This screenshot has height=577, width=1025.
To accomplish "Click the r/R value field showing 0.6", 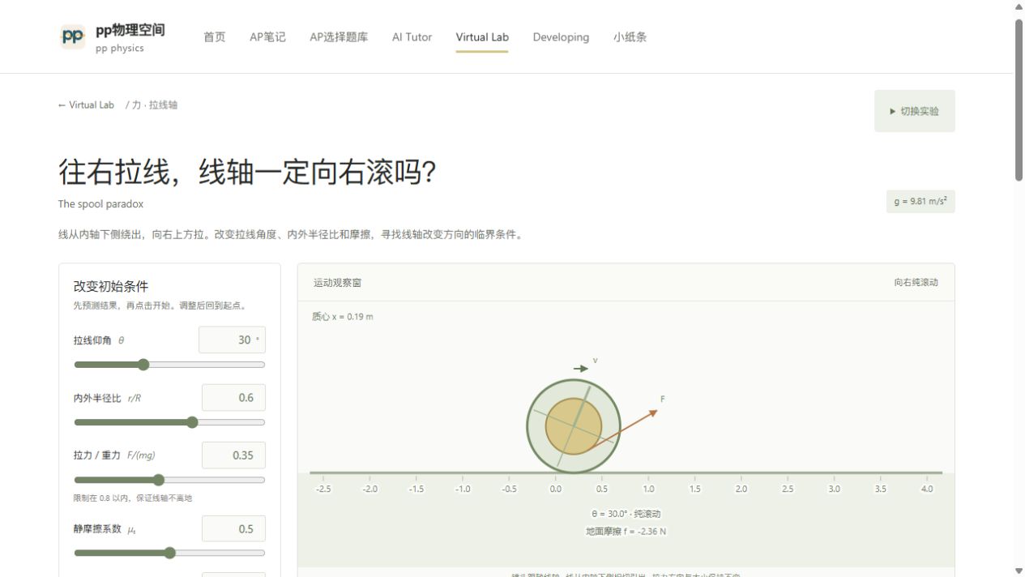I will point(233,398).
